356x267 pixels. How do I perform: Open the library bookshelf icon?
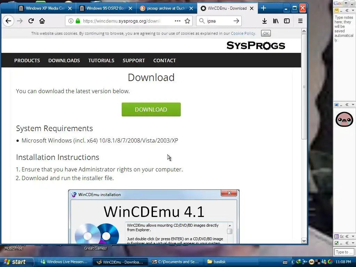[276, 21]
